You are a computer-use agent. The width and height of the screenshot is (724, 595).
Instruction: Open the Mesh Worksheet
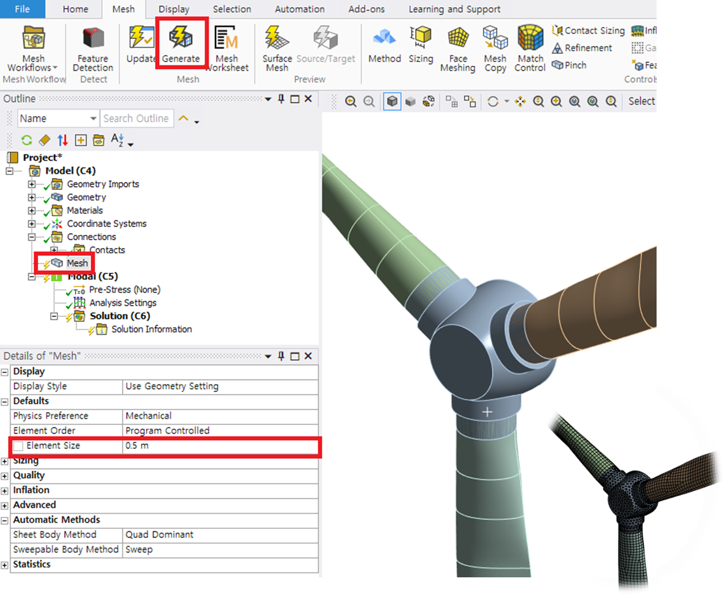click(227, 40)
